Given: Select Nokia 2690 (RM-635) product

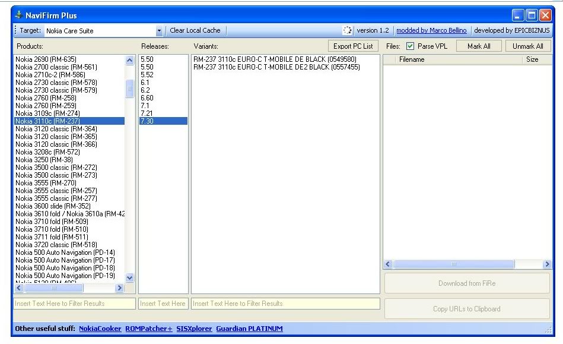Looking at the screenshot, I should click(69, 59).
